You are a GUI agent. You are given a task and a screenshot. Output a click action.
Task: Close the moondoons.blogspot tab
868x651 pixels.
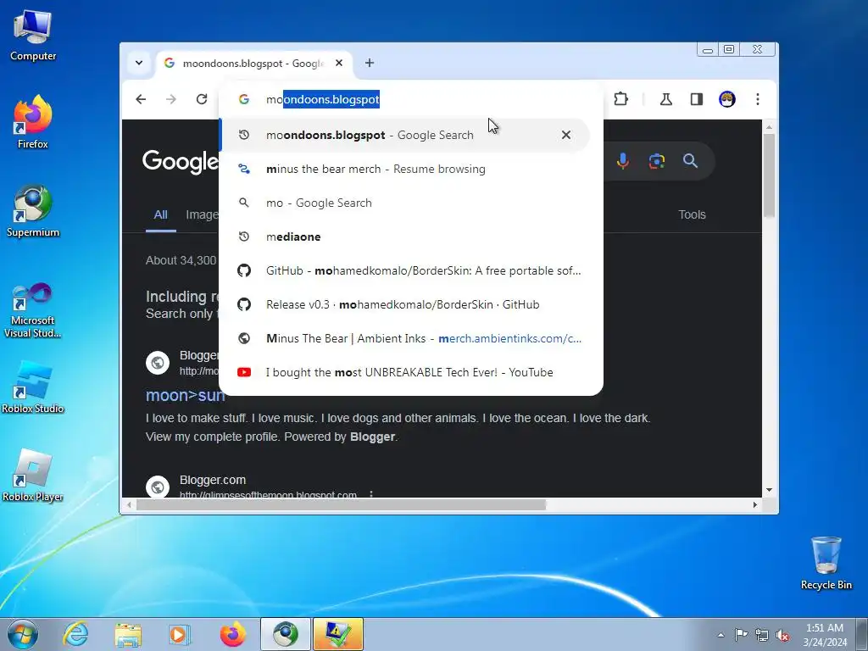339,63
